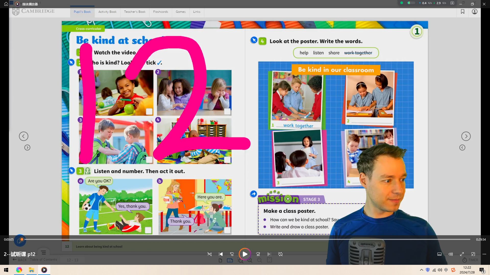Toggle the volume/speaker icon
The height and width of the screenshot is (275, 490).
click(451, 254)
